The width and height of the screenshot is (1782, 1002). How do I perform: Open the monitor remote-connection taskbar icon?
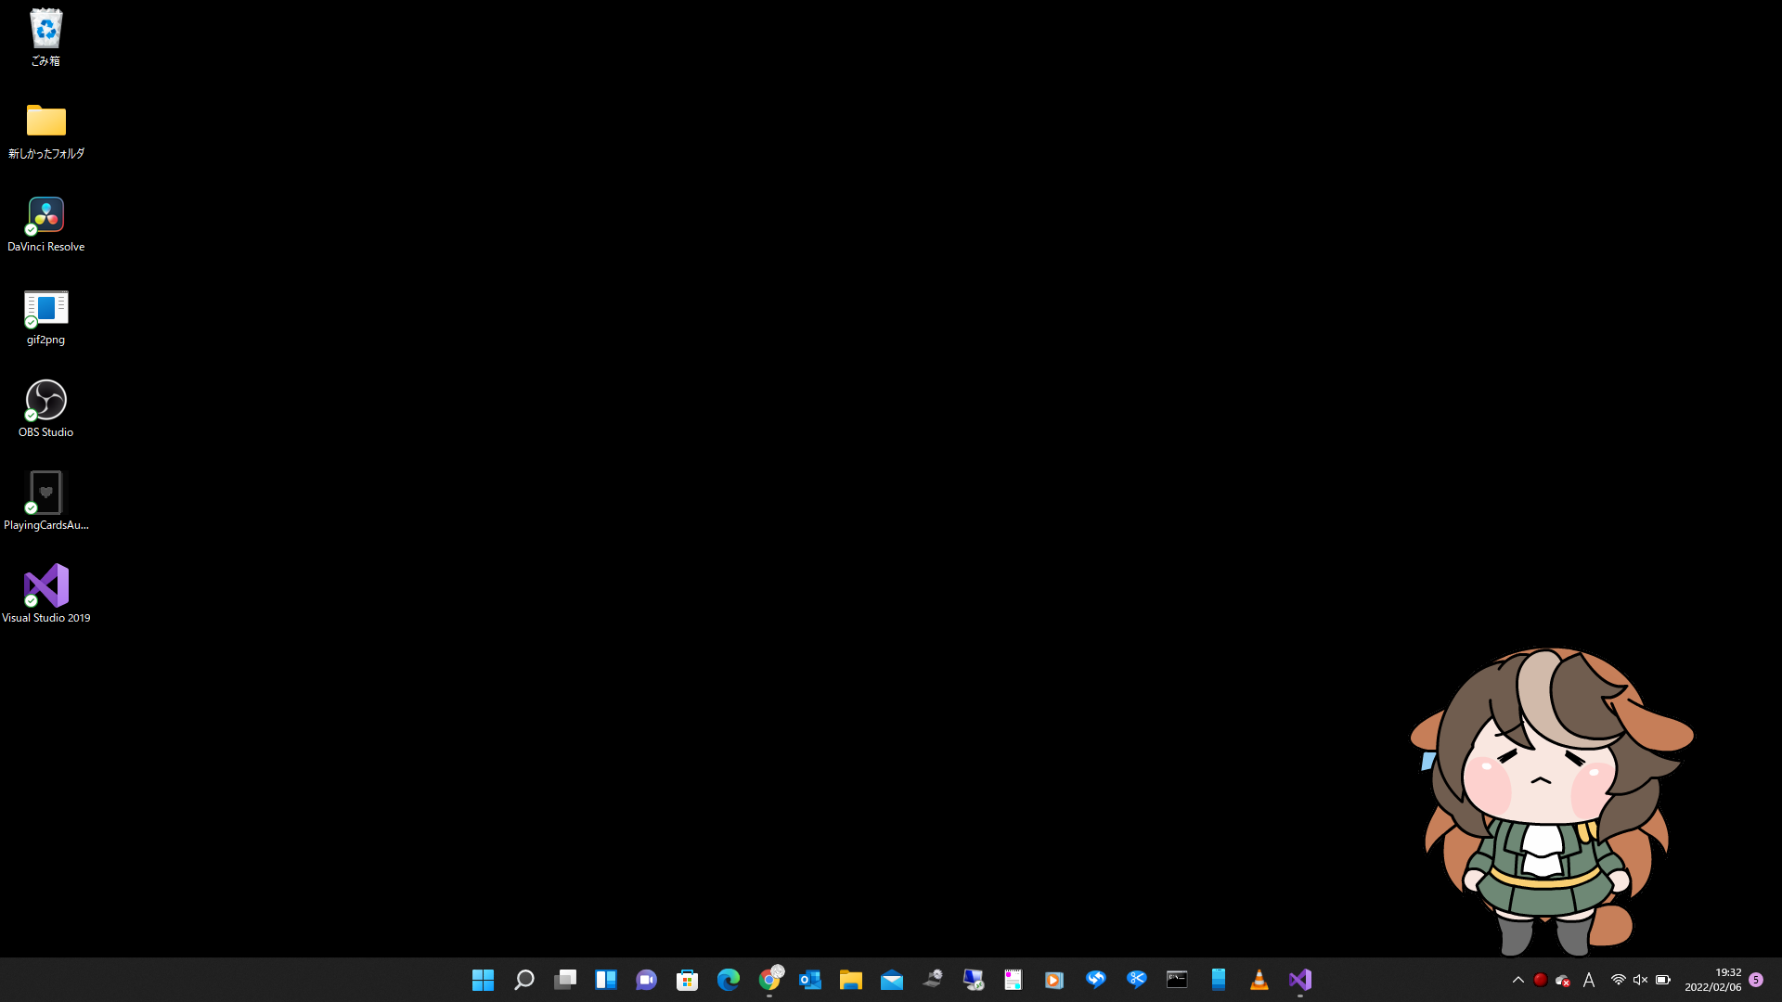973,980
